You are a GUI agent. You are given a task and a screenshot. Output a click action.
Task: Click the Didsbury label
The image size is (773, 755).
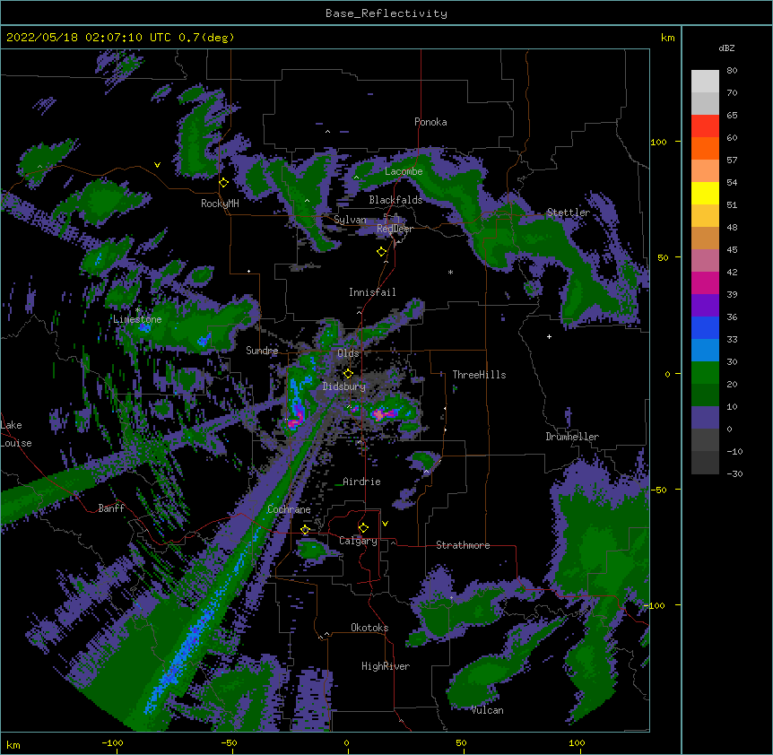point(344,386)
